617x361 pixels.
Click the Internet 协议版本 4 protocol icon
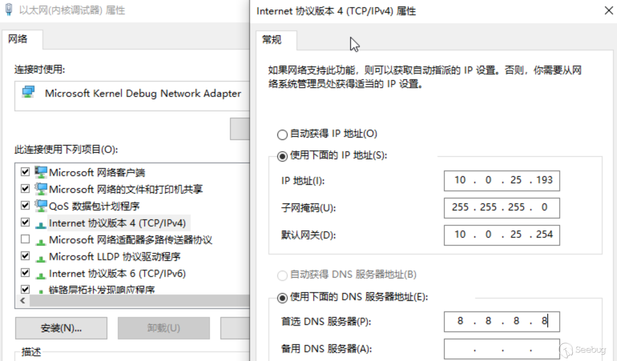tap(40, 224)
